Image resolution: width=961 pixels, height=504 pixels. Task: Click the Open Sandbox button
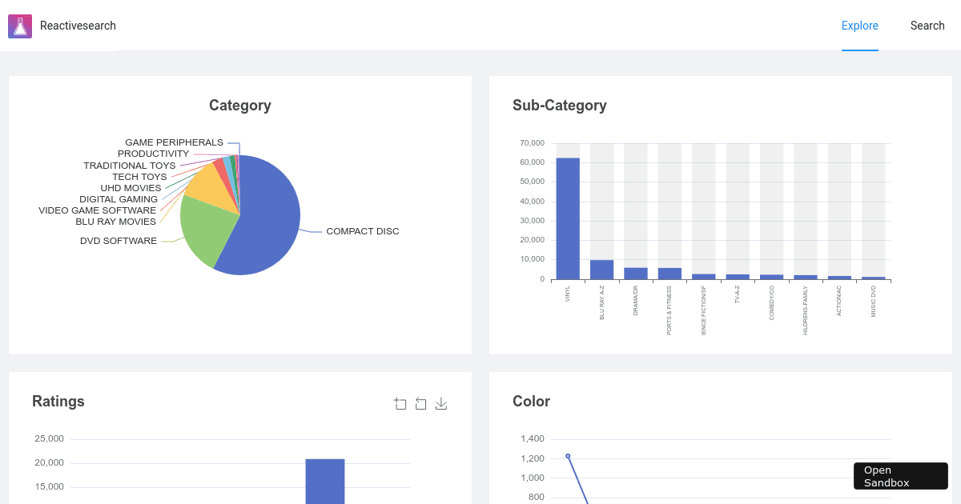(900, 475)
